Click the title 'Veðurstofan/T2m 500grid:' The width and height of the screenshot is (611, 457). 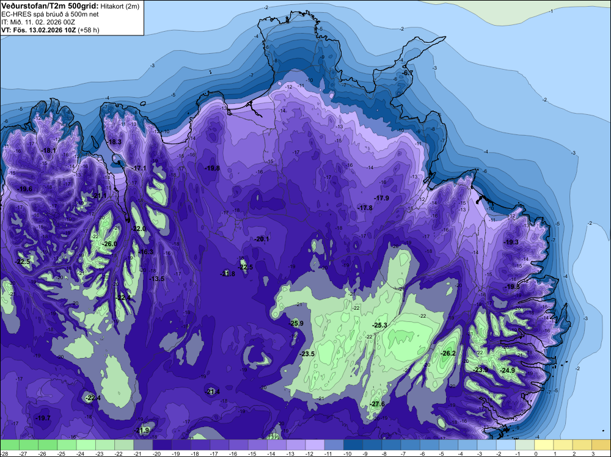pos(50,5)
